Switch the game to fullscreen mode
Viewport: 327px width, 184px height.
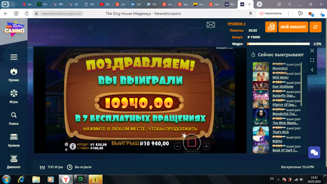pyautogui.click(x=312, y=60)
